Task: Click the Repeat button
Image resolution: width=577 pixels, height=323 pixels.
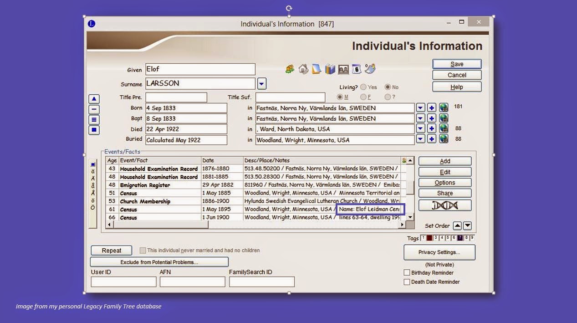Action: 112,251
